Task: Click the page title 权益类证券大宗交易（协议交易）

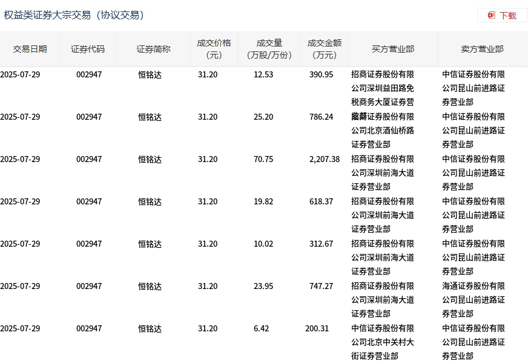Action: pos(74,15)
